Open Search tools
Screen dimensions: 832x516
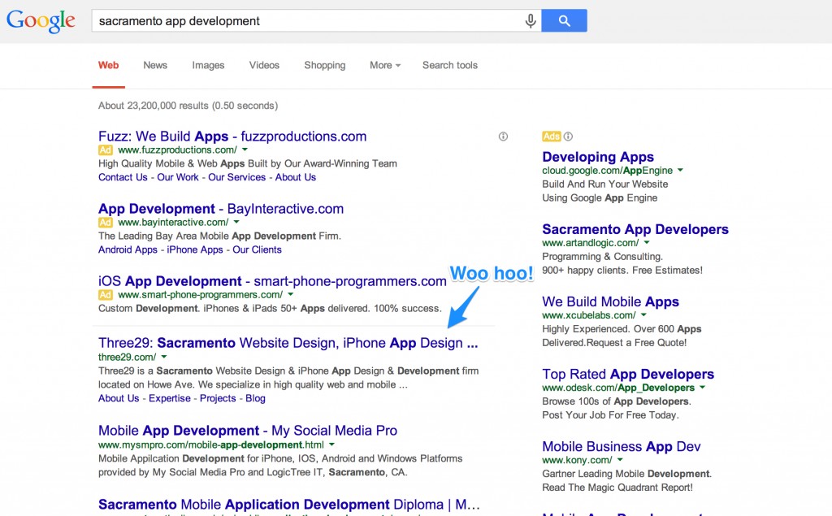pos(449,65)
